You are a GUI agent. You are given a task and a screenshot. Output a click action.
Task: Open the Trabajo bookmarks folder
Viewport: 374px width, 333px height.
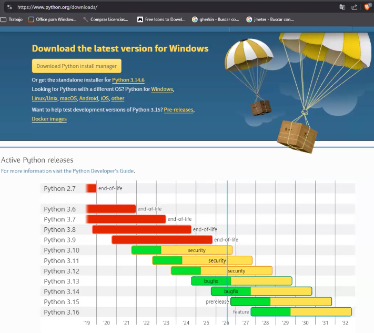click(x=12, y=19)
